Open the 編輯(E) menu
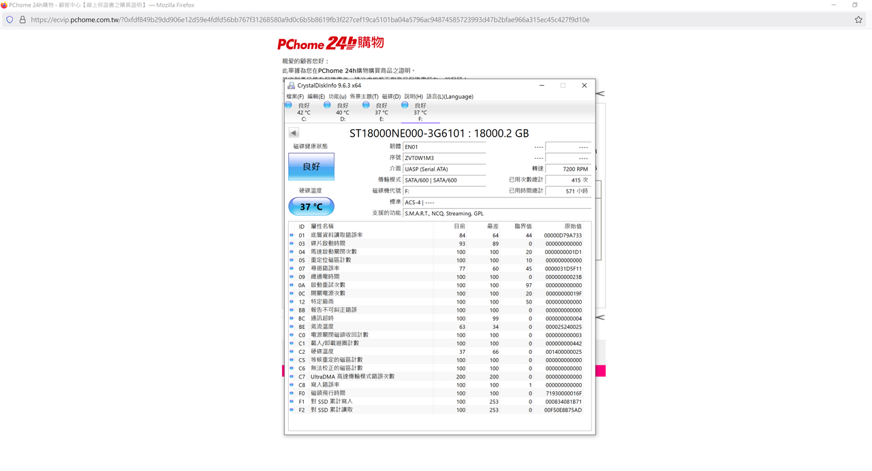The height and width of the screenshot is (471, 872). click(x=316, y=97)
